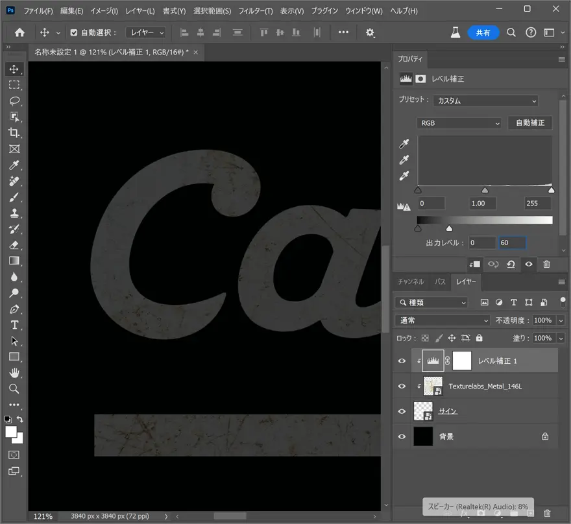Open the プリセット カスタム dropdown

point(485,101)
